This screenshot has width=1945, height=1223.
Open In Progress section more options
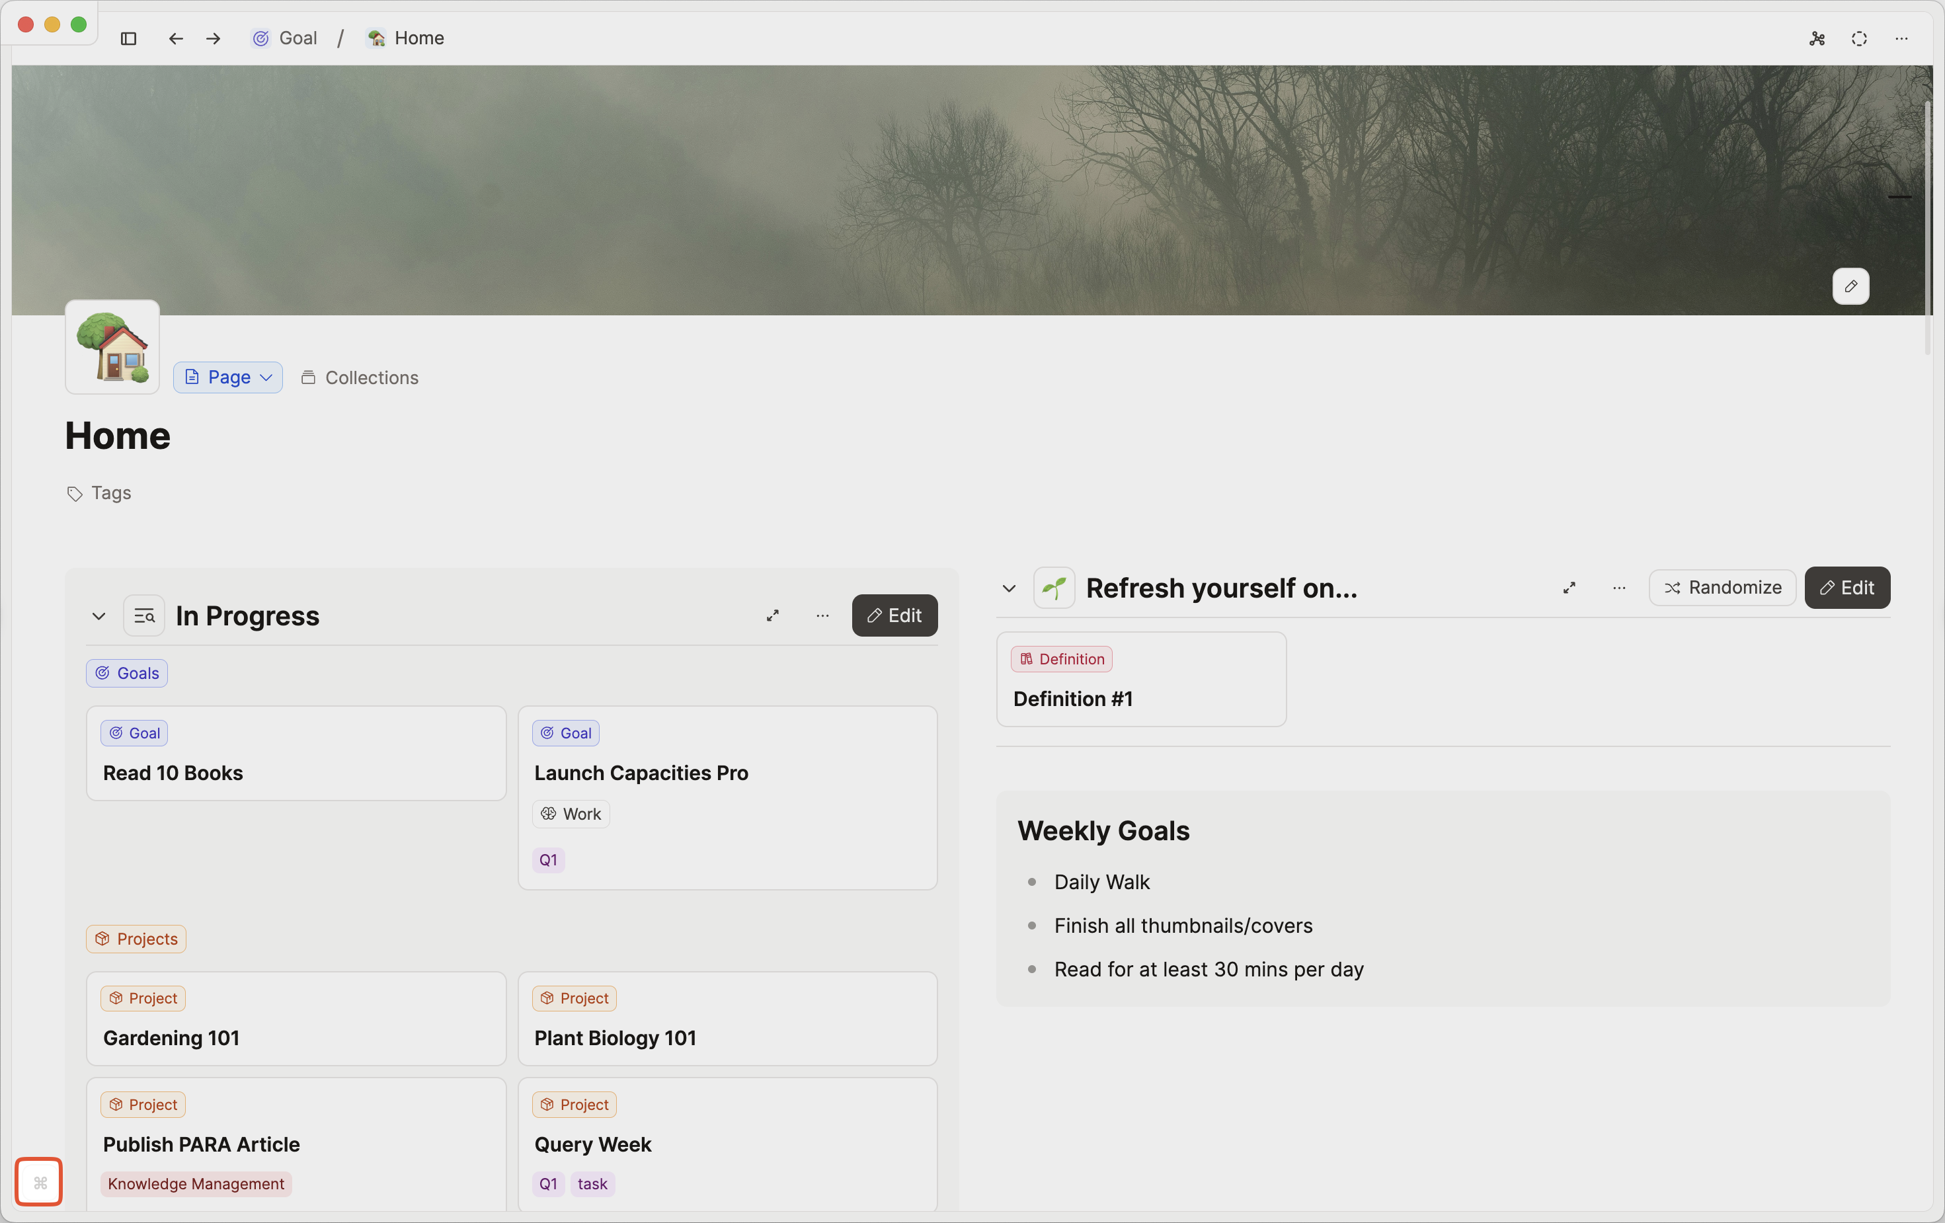[x=822, y=615]
